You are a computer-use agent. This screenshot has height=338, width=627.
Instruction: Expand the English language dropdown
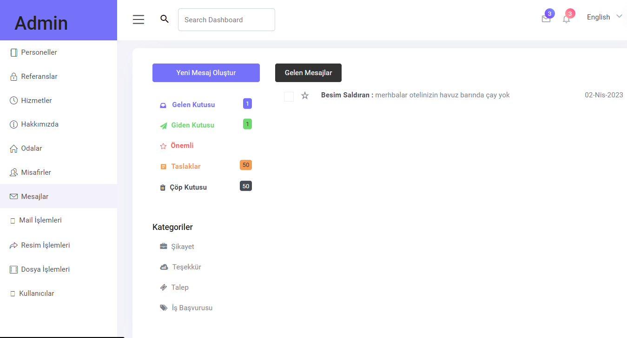[x=604, y=17]
